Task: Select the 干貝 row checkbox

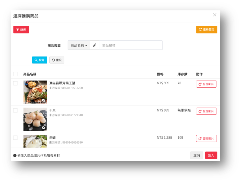Action: pyautogui.click(x=15, y=110)
